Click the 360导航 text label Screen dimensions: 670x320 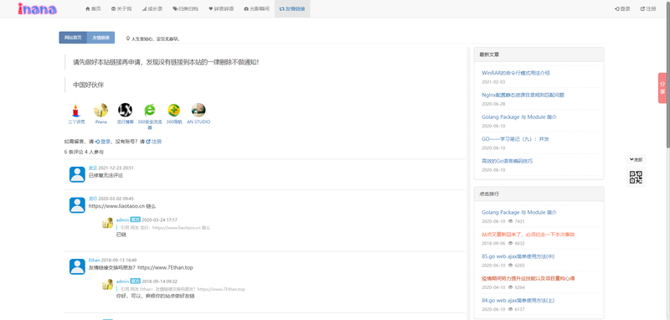(174, 121)
